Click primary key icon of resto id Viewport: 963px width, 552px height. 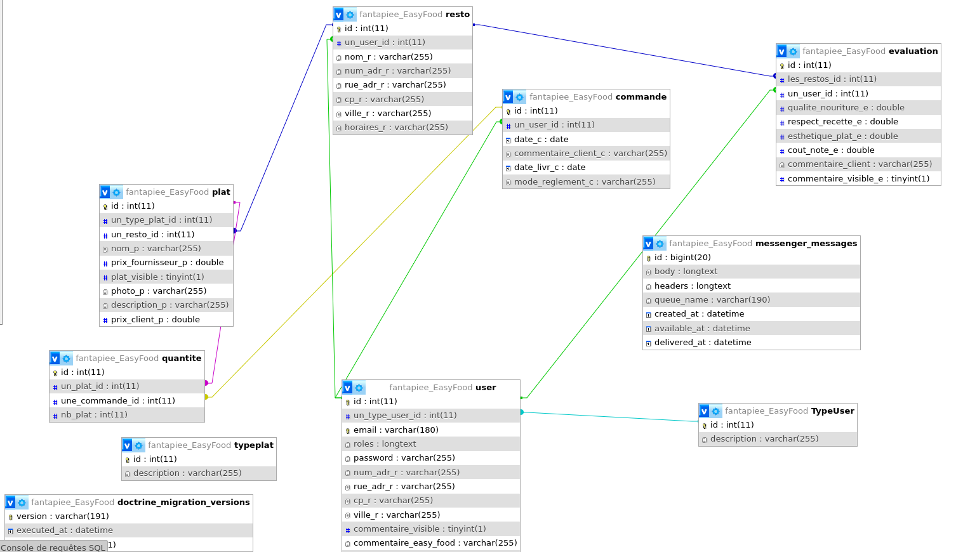point(339,29)
